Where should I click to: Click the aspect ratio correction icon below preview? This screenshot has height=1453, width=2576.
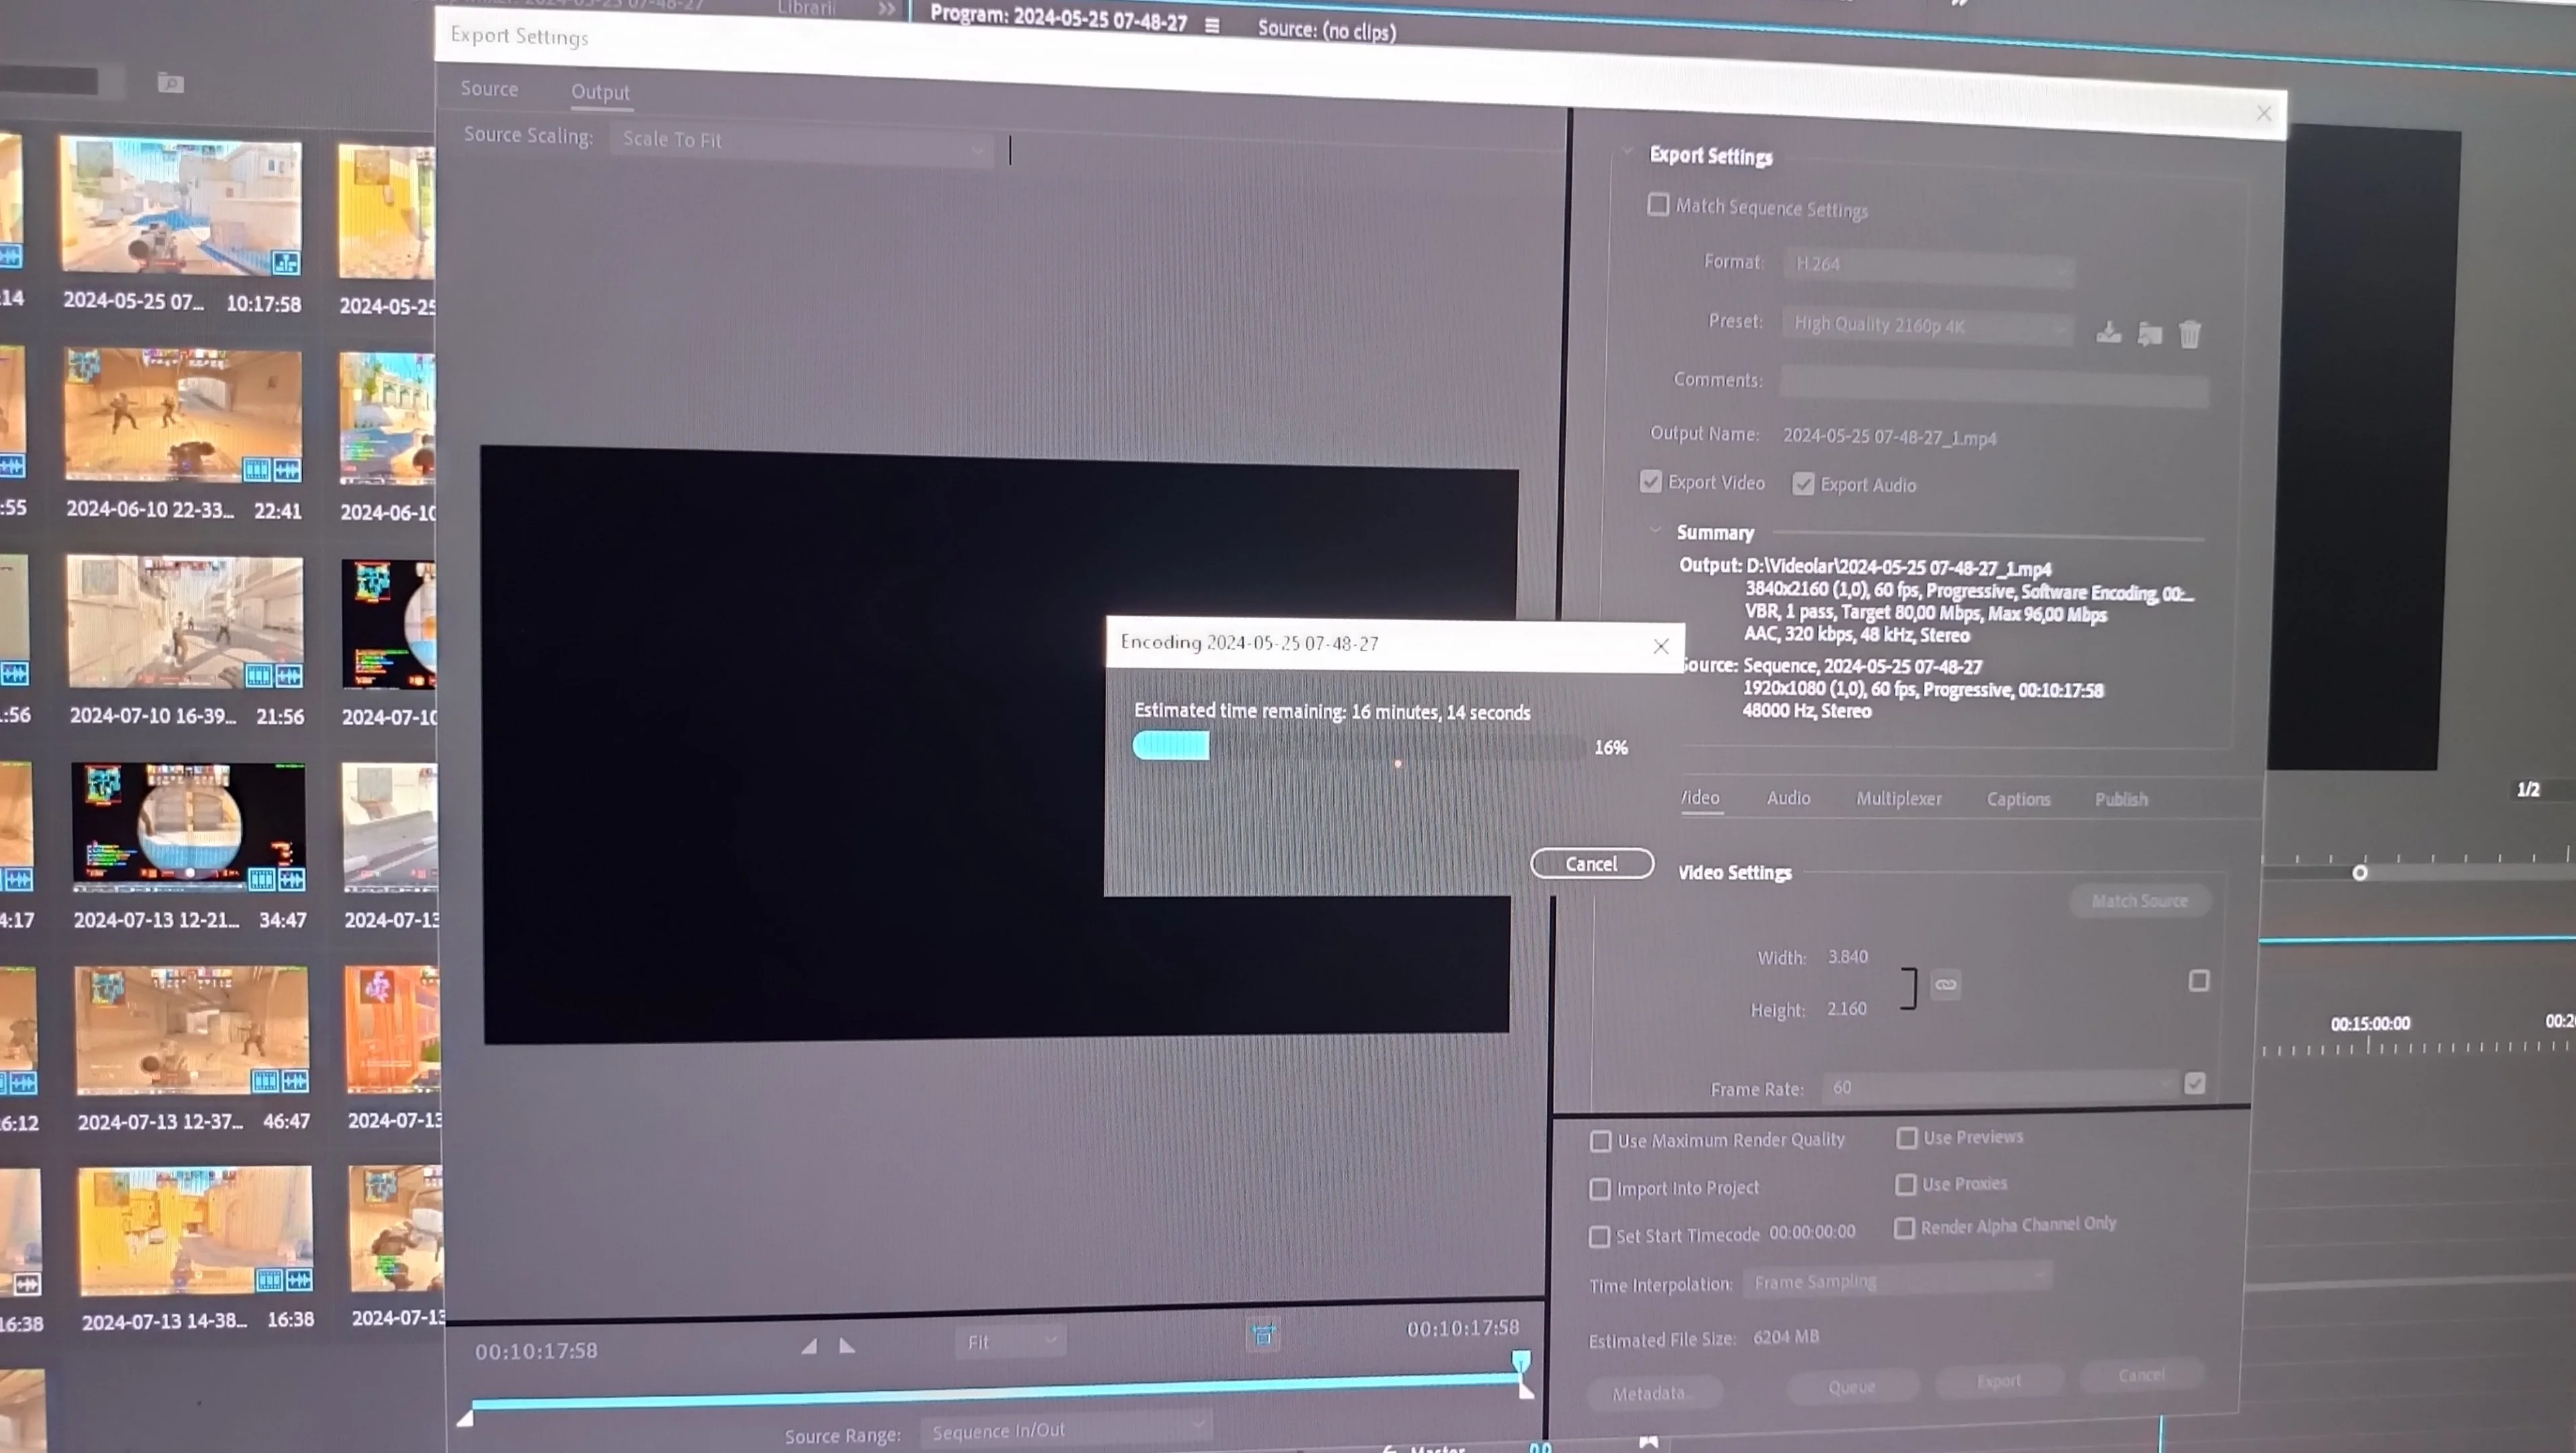1263,1335
